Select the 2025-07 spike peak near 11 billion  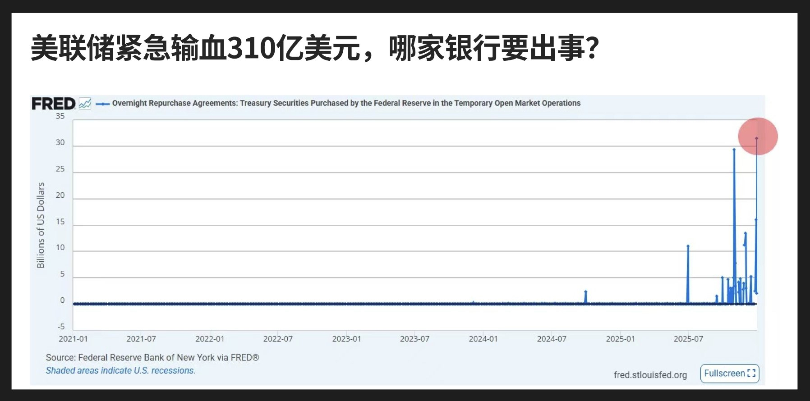(x=688, y=246)
